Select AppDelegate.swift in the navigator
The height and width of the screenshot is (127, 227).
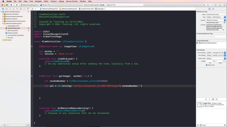pos(13,26)
